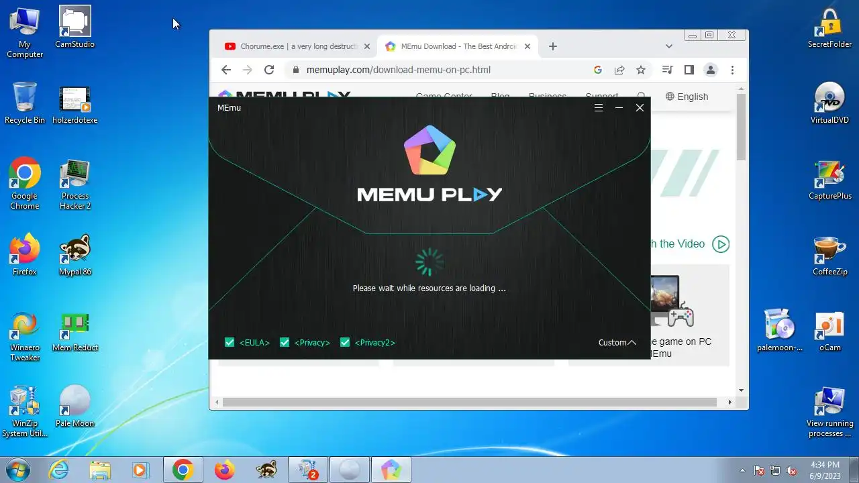The height and width of the screenshot is (483, 859).
Task: Open Chrome three-dot menu
Action: 732,70
